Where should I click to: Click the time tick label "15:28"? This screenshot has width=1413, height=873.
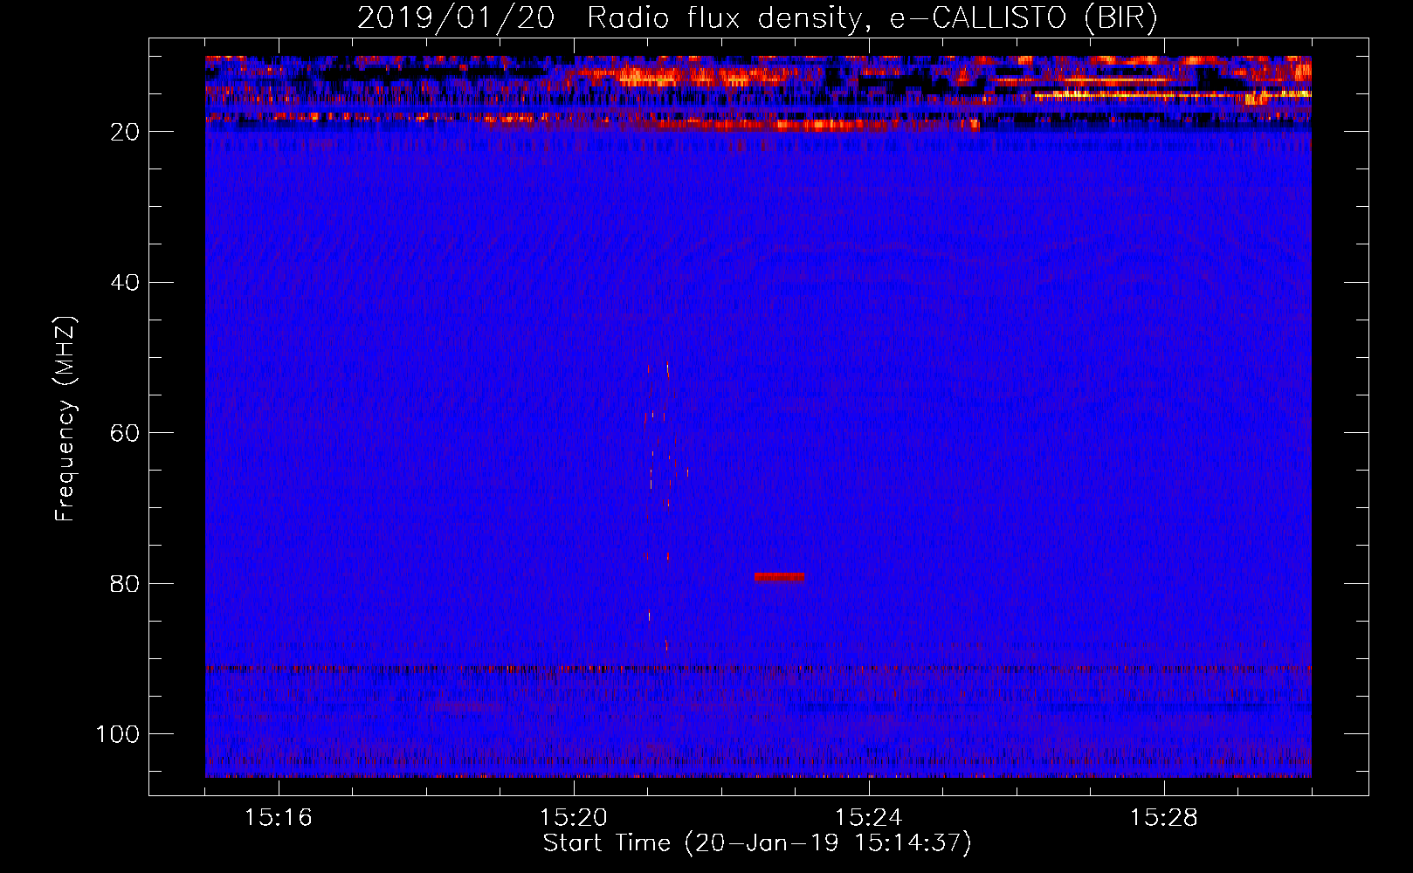coord(1164,818)
